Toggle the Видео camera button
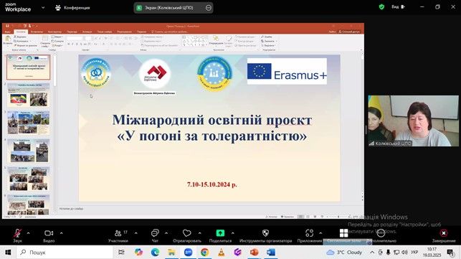461x259 pixels. point(49,235)
